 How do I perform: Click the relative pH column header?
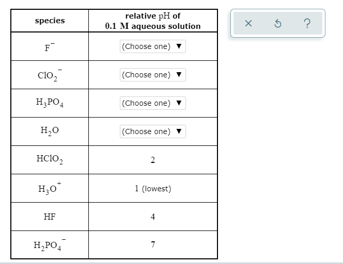coord(153,21)
